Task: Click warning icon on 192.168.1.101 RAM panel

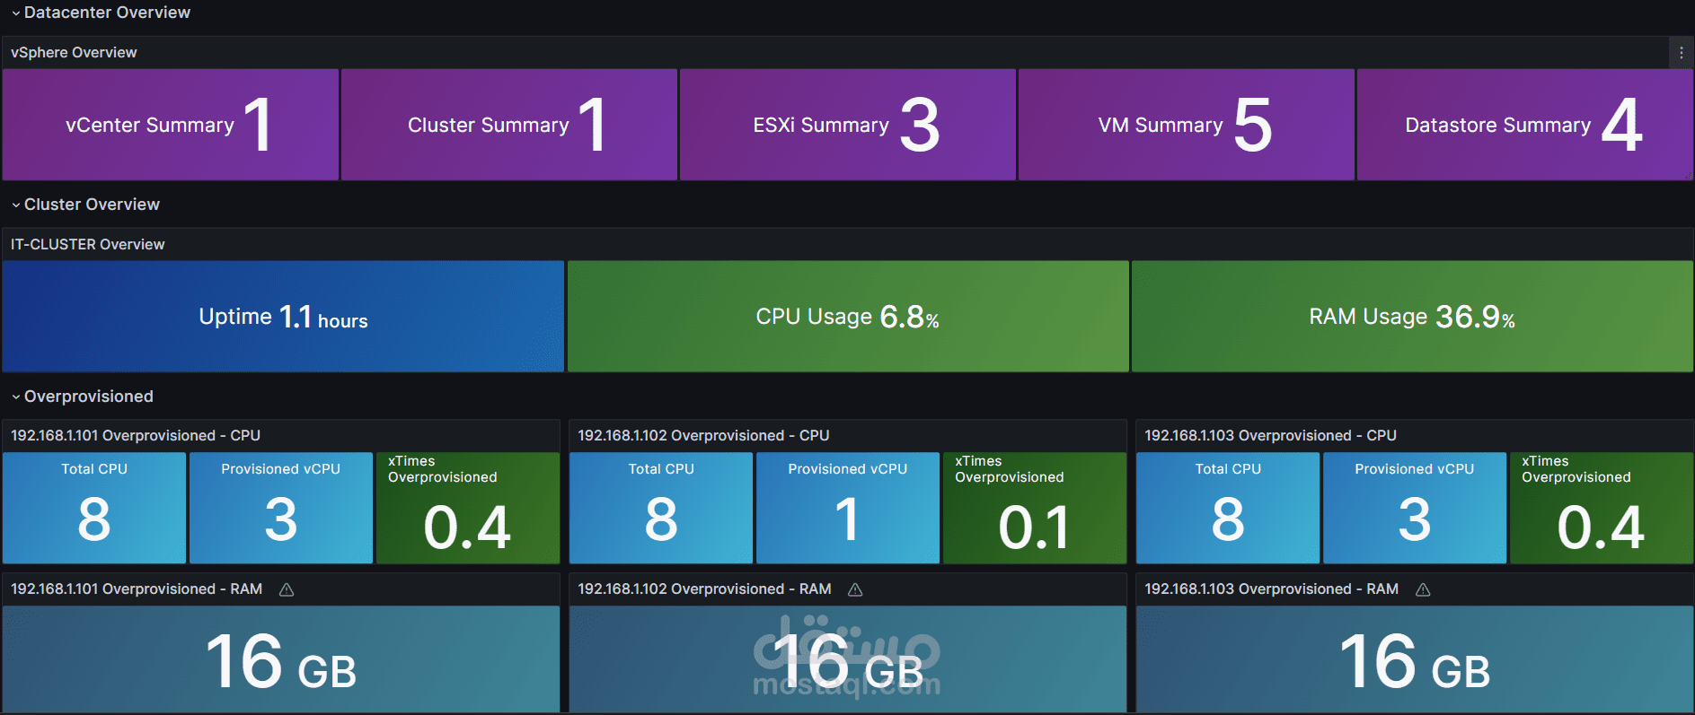Action: (x=287, y=589)
